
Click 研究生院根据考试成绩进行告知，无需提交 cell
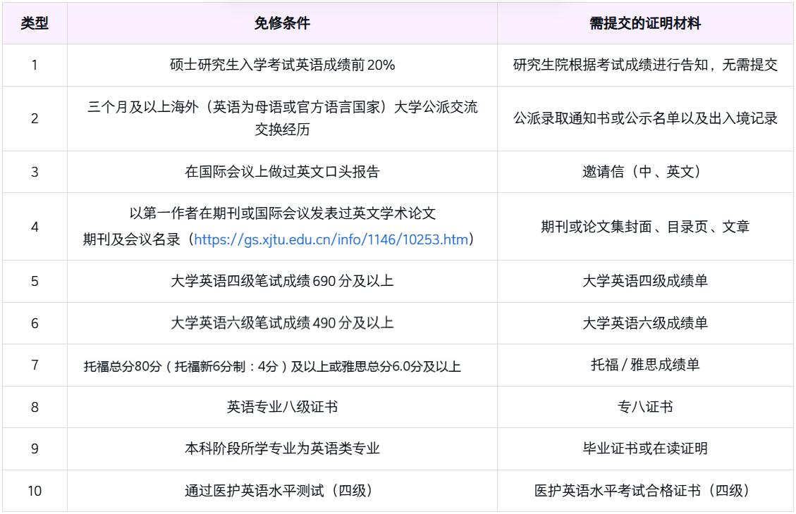point(645,65)
